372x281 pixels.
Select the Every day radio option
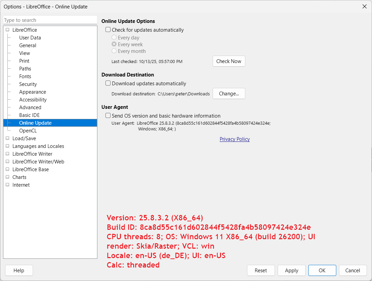(114, 38)
